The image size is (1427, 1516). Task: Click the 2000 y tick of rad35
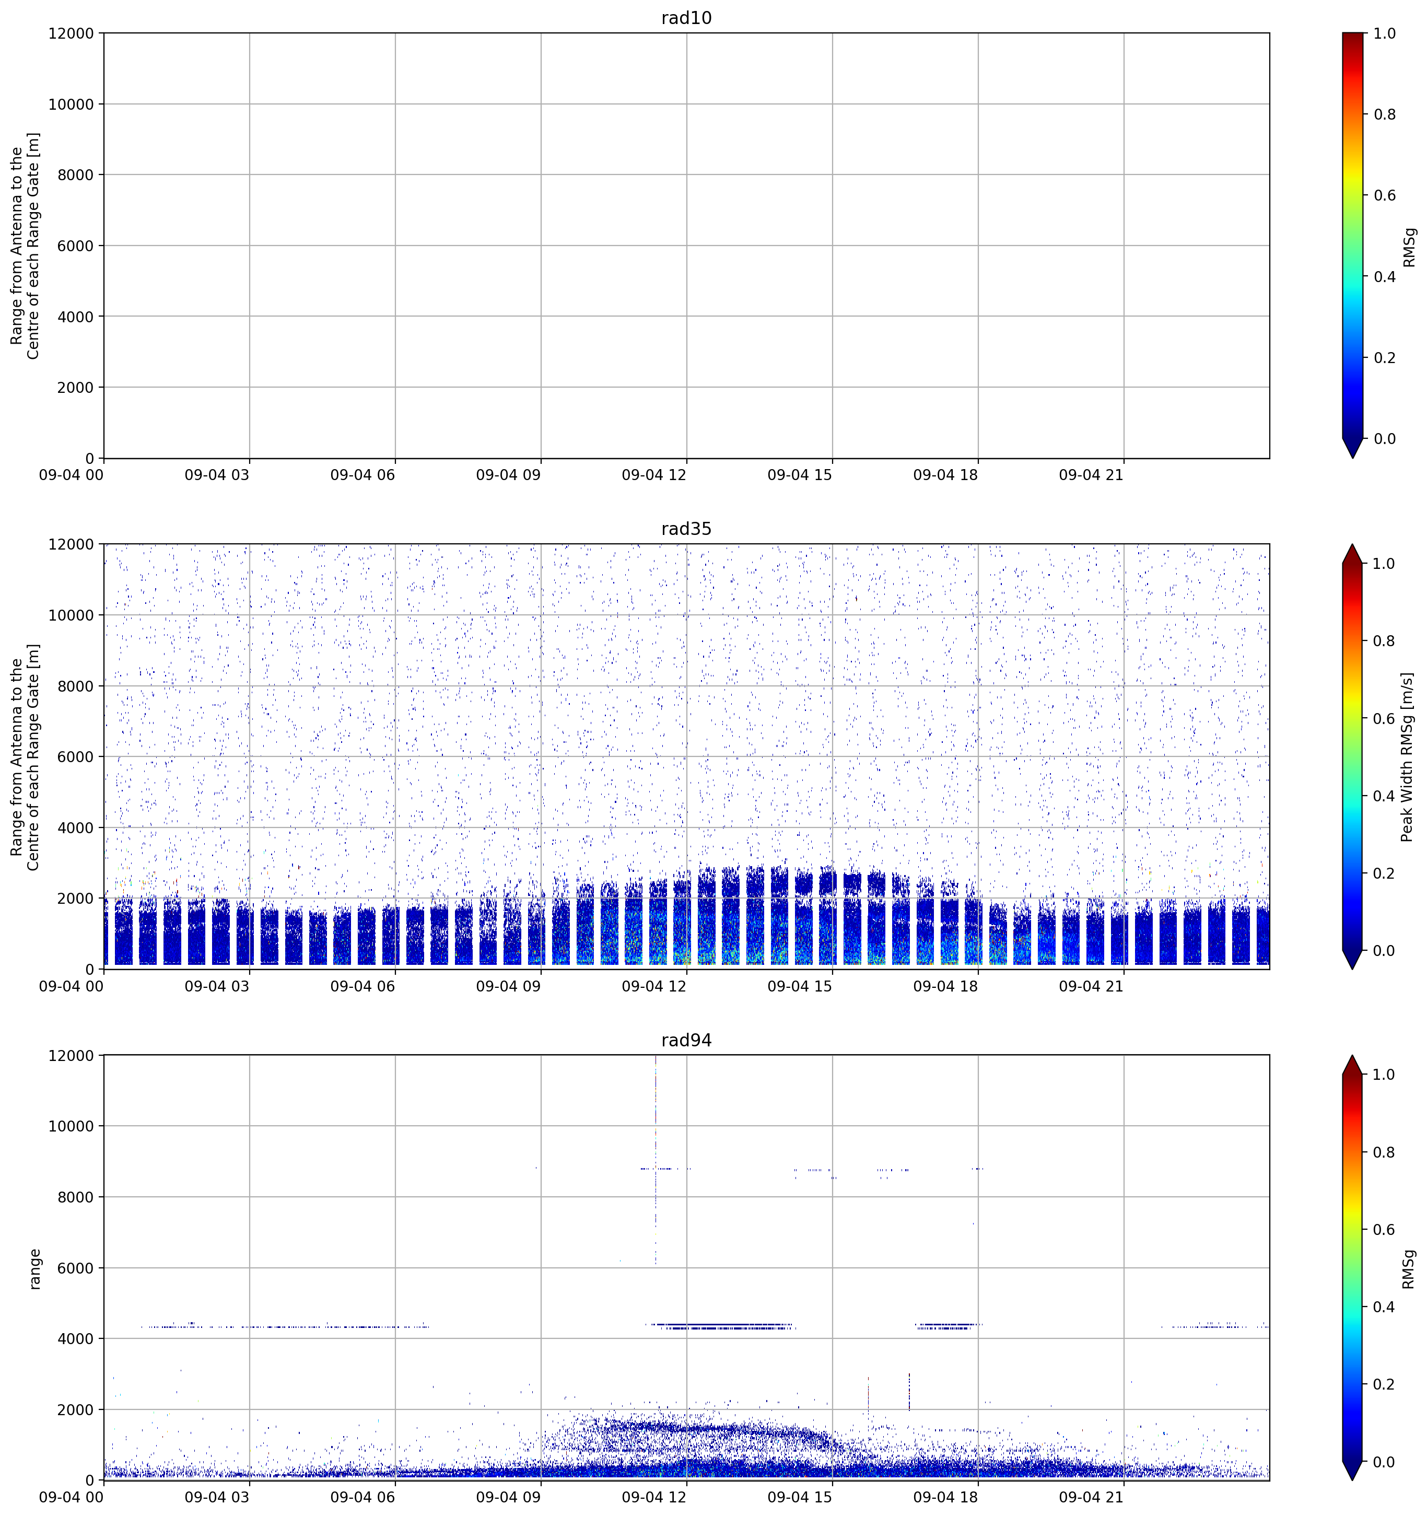click(76, 899)
